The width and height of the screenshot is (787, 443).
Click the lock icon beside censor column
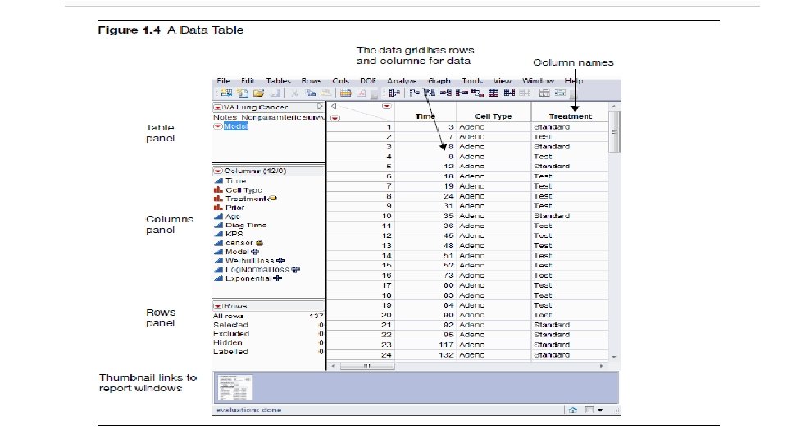coord(259,243)
